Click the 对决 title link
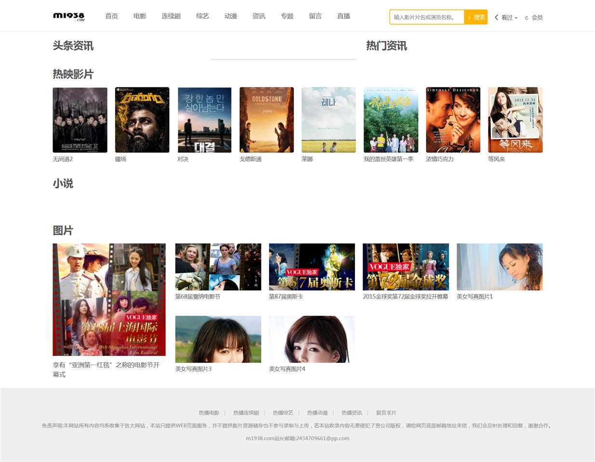This screenshot has width=595, height=462. [x=183, y=159]
